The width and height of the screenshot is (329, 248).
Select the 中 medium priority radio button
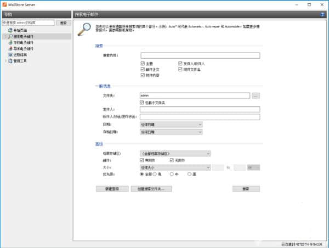coord(172,174)
